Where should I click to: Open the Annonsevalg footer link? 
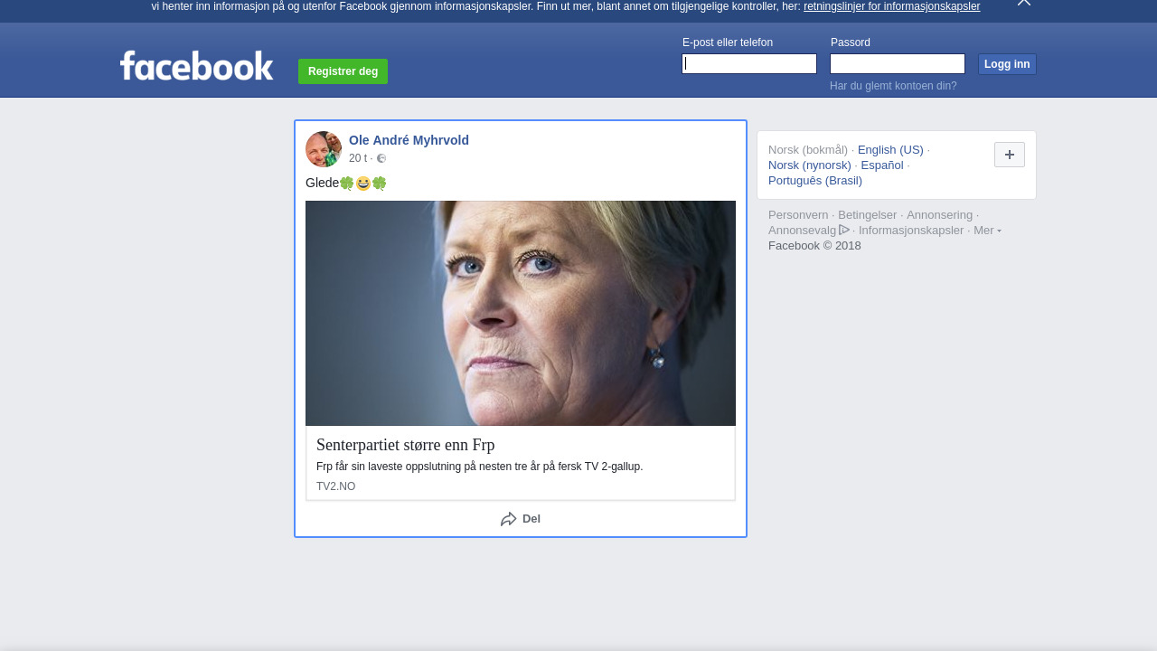pyautogui.click(x=803, y=231)
